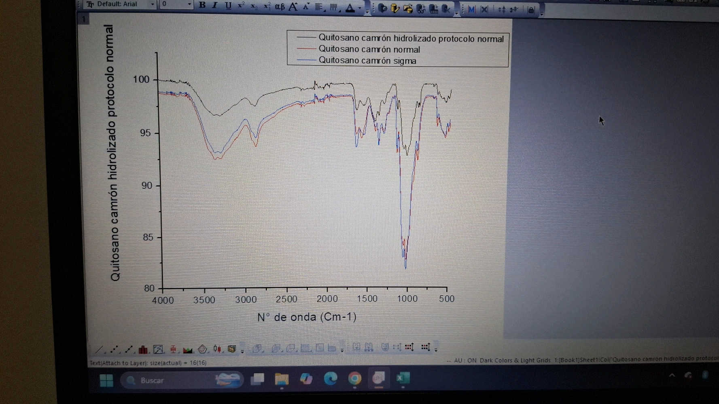Click the superscript button
Screen dimensions: 719x404
(x=241, y=5)
